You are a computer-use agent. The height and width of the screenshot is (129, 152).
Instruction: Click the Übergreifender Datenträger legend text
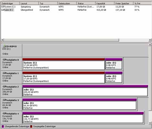pyautogui.click(x=17, y=126)
